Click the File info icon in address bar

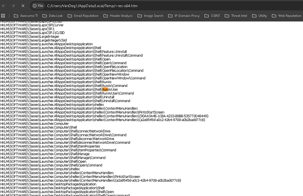click(38, 6)
